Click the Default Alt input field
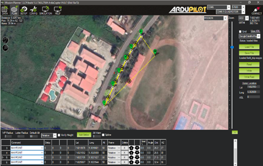This screenshot has width=263, height=166. pyautogui.click(x=34, y=137)
